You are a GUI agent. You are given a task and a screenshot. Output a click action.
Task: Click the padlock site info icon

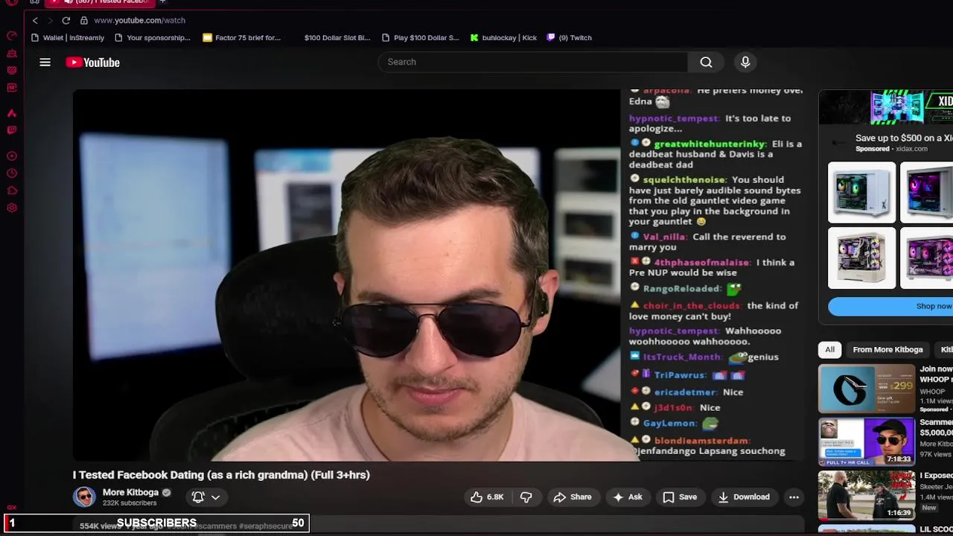click(x=84, y=20)
